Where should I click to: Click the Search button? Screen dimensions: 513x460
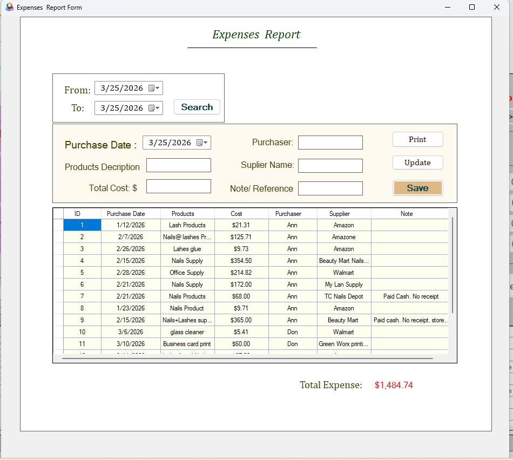197,106
